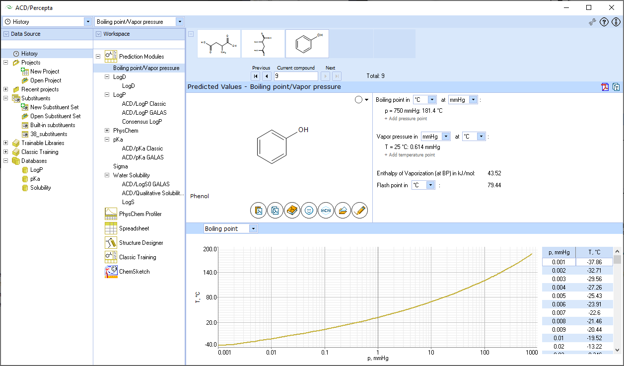This screenshot has width=624, height=366.
Task: Toggle the circle option above the structure
Action: pos(359,100)
